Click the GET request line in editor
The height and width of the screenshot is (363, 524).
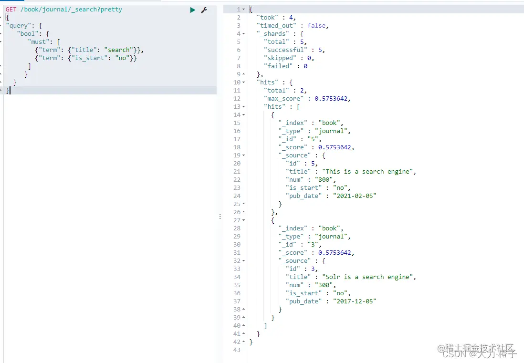point(64,10)
